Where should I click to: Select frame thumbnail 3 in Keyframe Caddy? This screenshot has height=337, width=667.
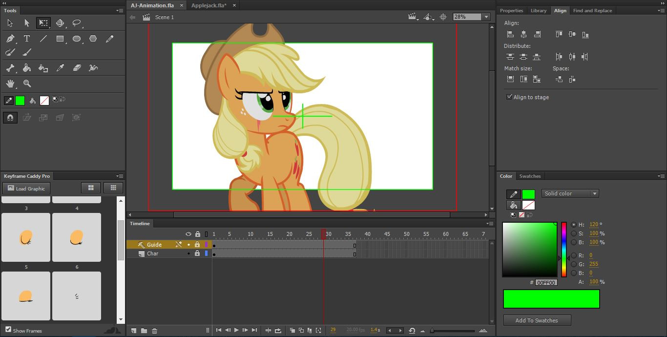[x=26, y=237]
